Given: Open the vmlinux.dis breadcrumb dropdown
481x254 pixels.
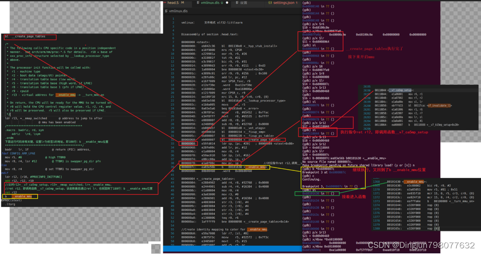Looking at the screenshot, I should 178,11.
